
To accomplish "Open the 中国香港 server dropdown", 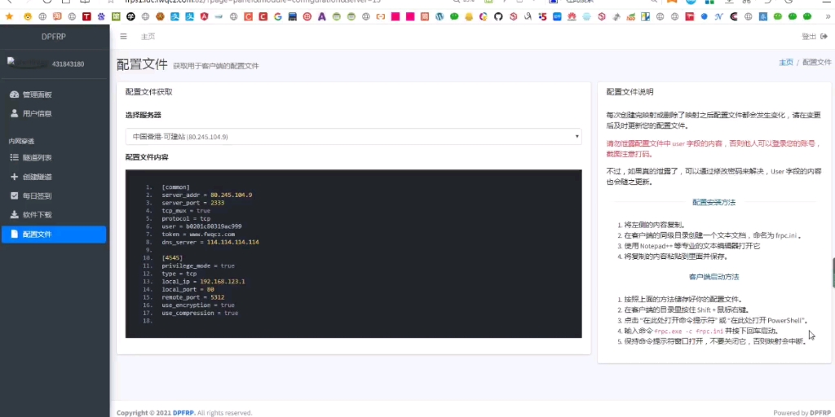I will [354, 137].
